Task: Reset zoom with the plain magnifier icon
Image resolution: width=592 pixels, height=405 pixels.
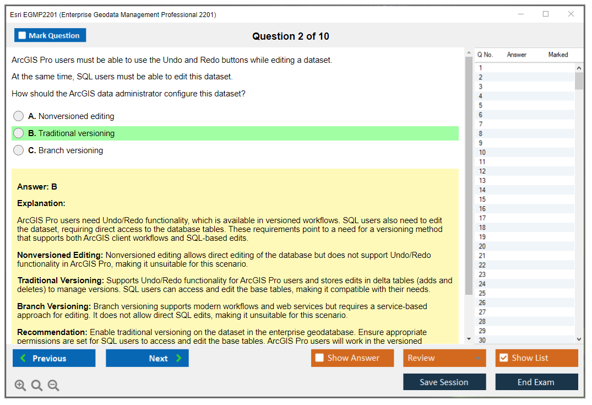Action: (x=37, y=385)
